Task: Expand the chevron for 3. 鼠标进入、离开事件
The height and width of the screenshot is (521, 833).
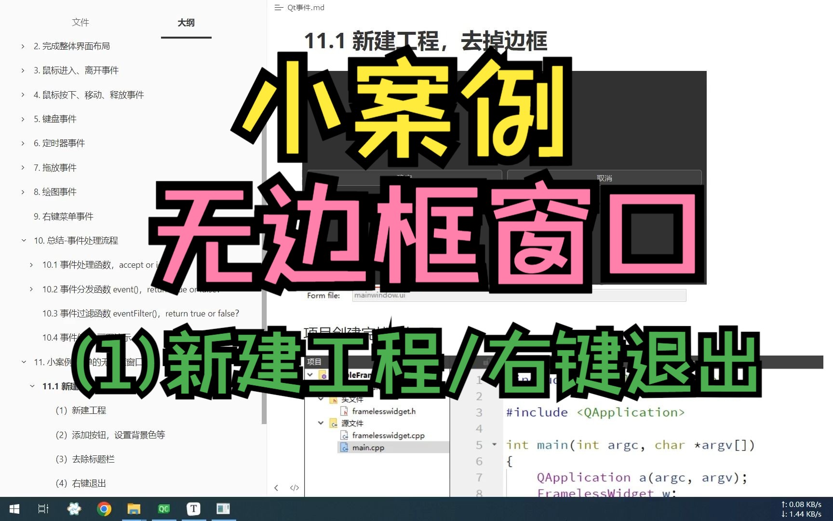Action: [x=23, y=70]
